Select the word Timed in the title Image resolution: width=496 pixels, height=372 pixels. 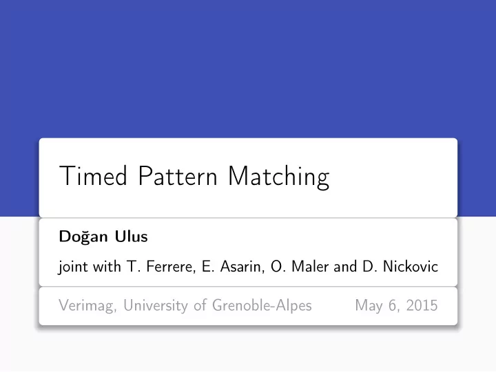(x=93, y=175)
